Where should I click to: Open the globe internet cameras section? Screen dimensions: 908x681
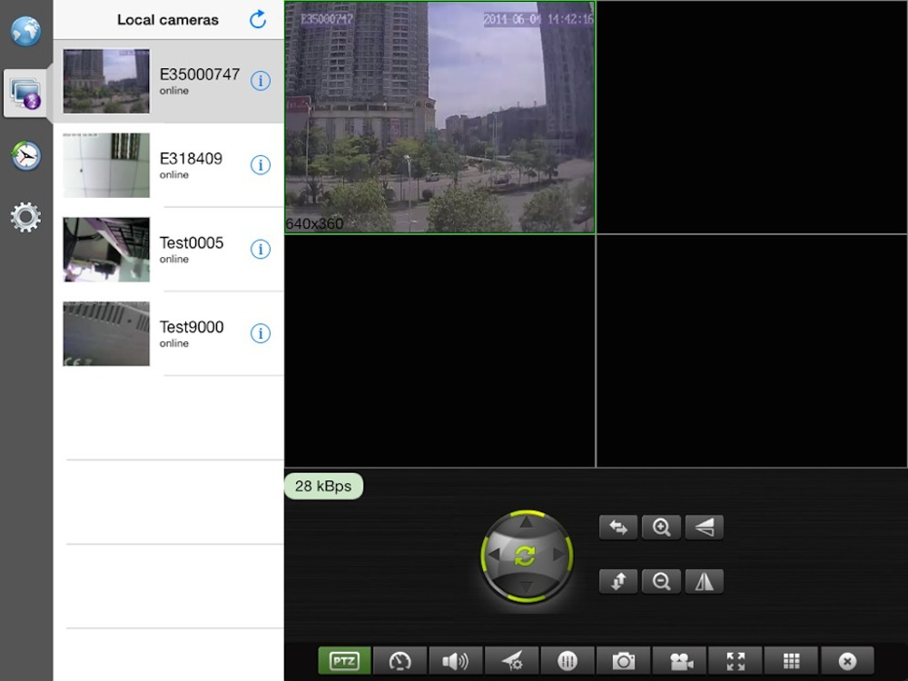coord(25,31)
